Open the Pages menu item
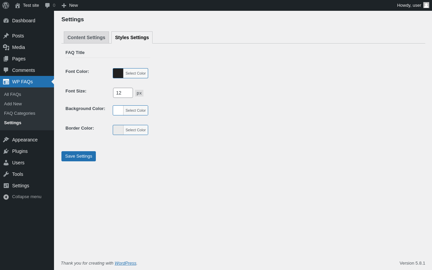This screenshot has height=270, width=432. (27, 59)
